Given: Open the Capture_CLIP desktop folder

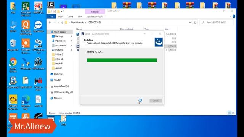Looking at the screenshot, I should tap(26, 82).
